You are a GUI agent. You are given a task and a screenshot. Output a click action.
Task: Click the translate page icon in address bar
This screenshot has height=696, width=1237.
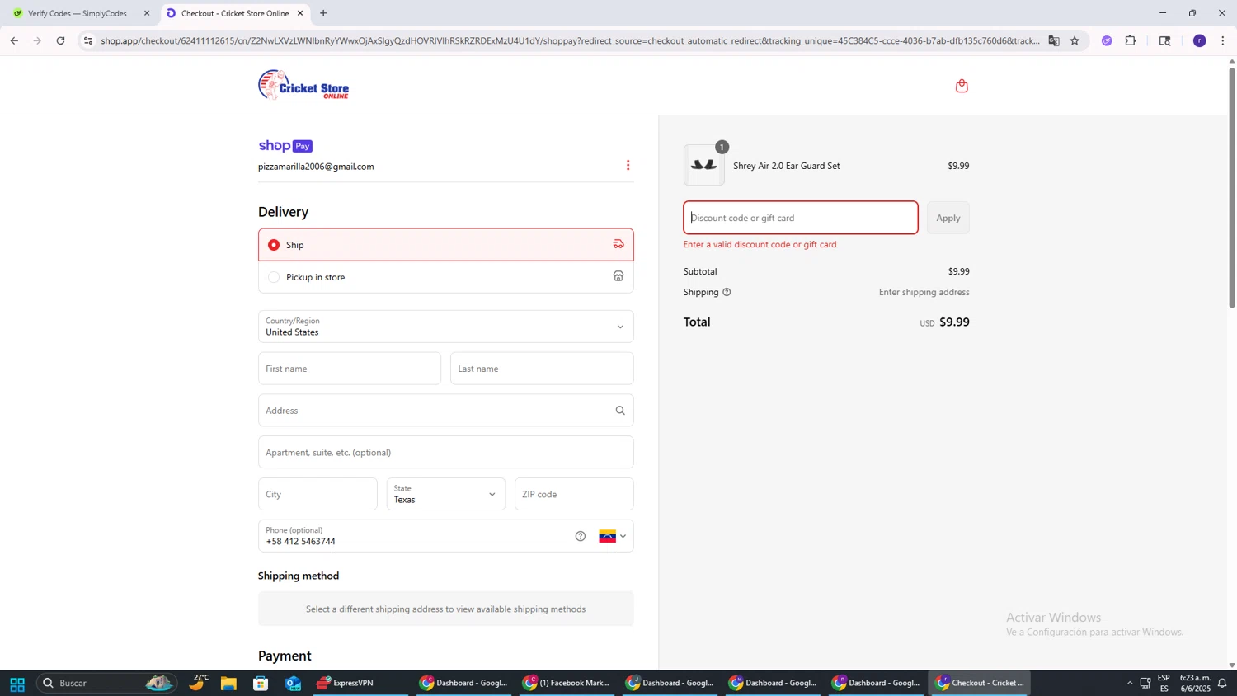1054,40
